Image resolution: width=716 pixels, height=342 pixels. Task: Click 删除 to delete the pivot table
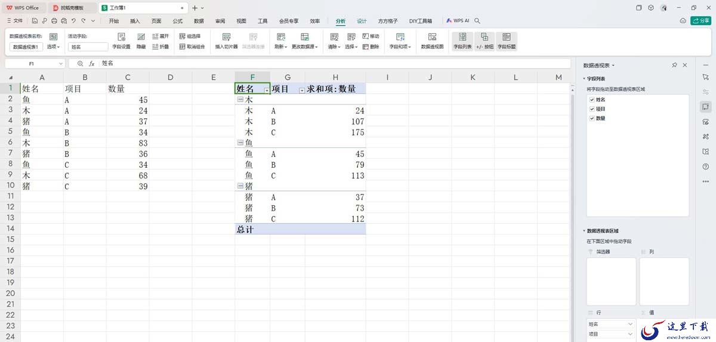[370, 47]
